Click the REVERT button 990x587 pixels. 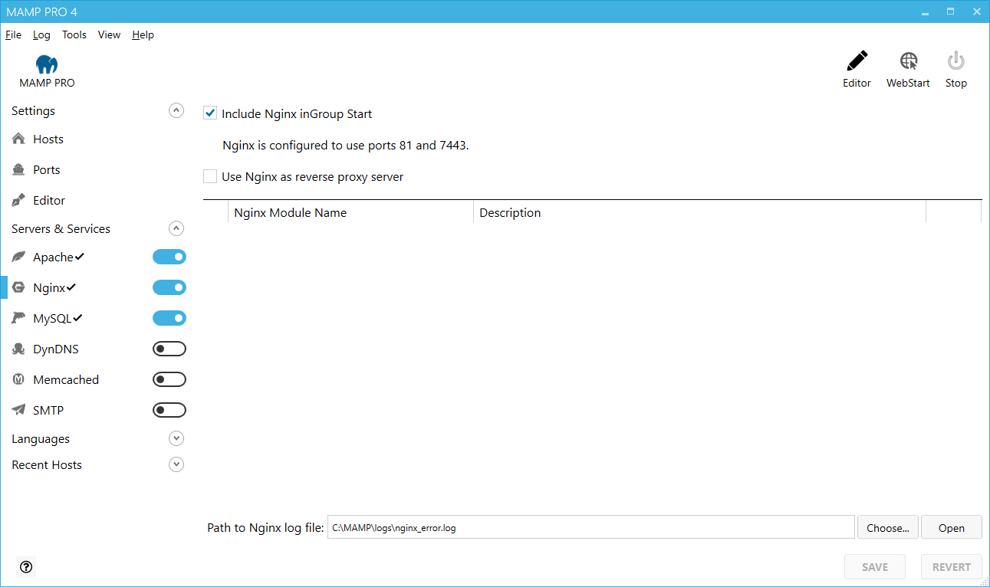click(x=952, y=567)
